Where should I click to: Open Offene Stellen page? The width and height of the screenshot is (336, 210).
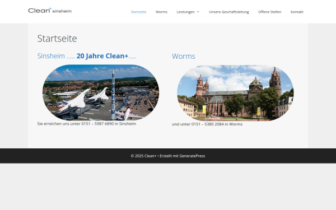click(x=269, y=12)
